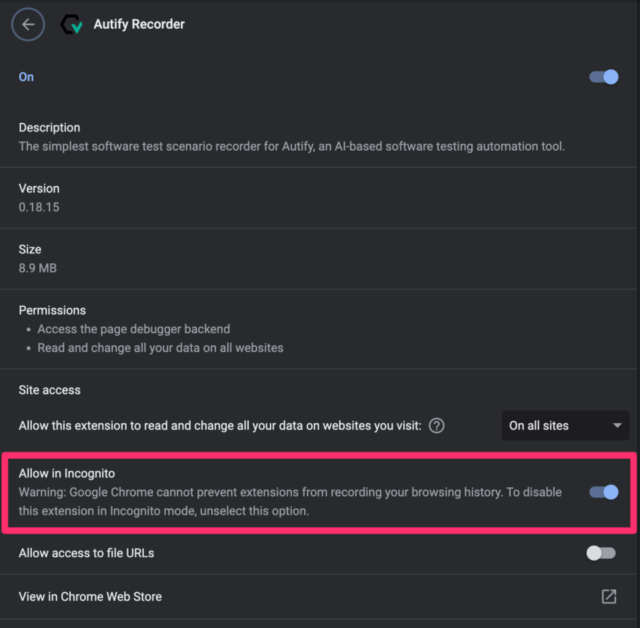Select the Permissions section heading

52,310
